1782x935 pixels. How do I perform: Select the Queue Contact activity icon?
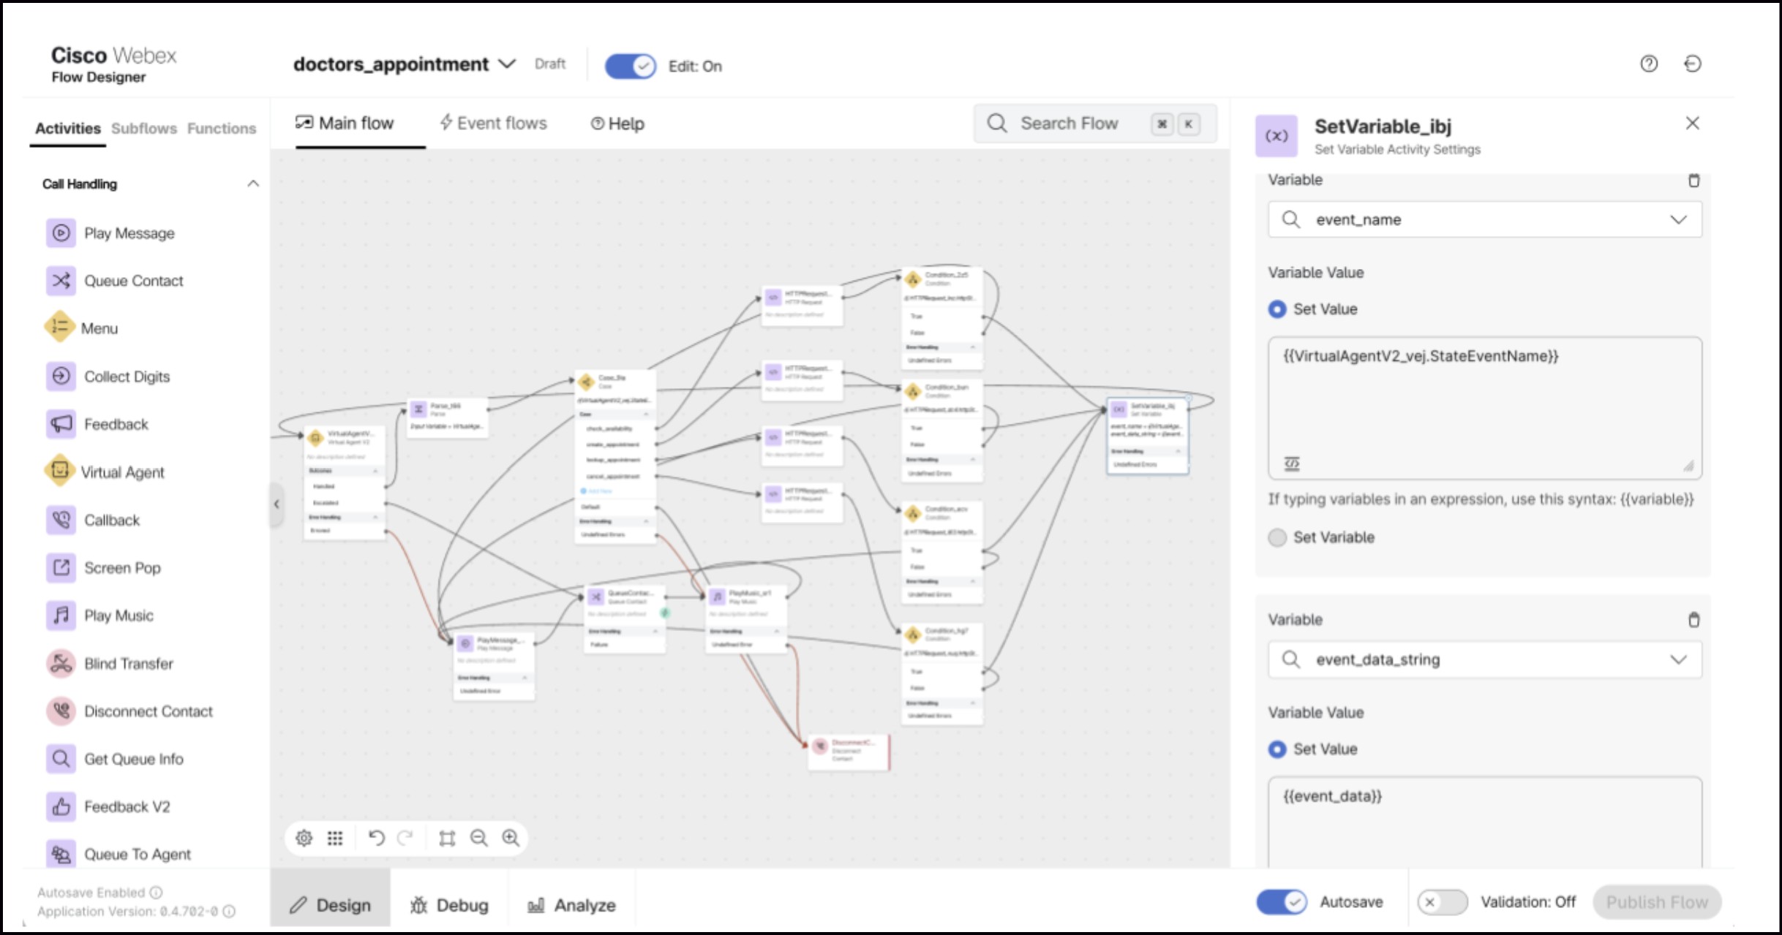coord(61,281)
